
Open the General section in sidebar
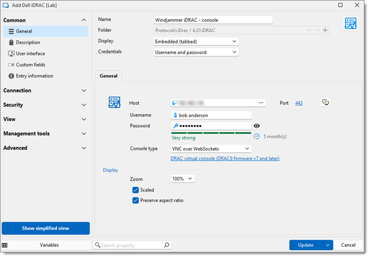coord(46,31)
